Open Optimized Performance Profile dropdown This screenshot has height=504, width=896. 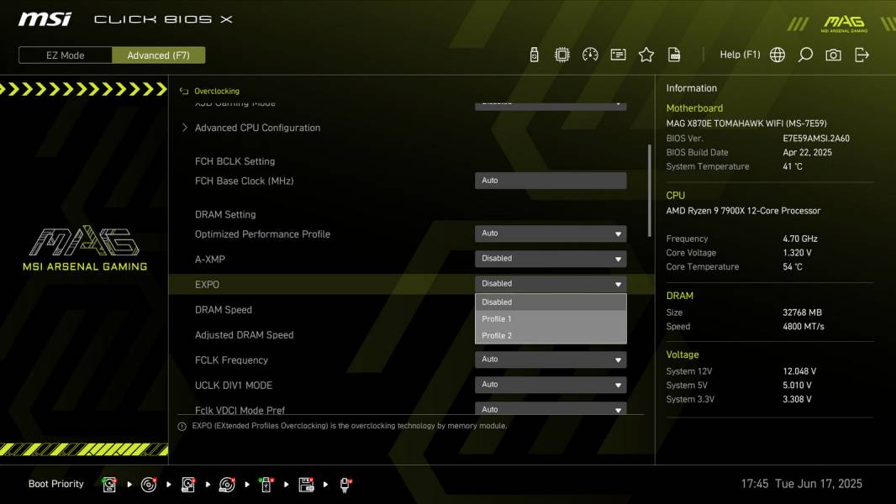pos(551,234)
